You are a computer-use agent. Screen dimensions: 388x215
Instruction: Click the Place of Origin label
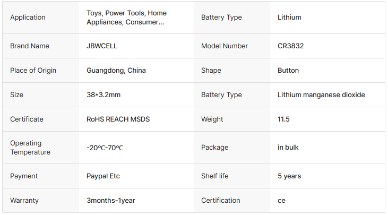33,71
